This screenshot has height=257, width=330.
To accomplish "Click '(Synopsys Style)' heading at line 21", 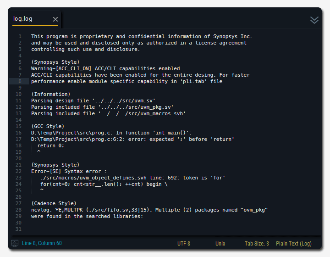I will 55,165.
